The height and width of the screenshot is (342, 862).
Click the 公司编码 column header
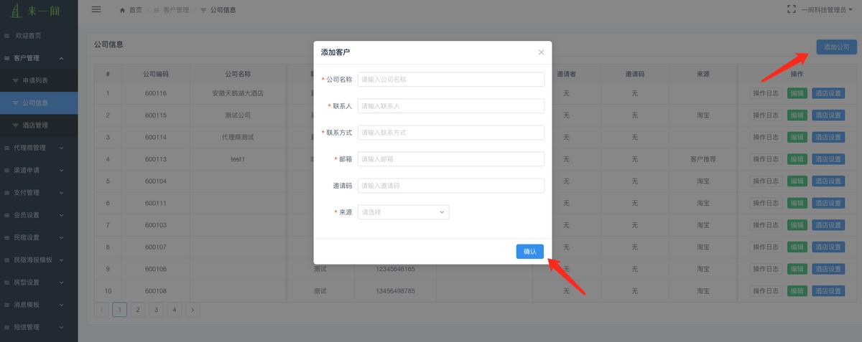point(156,74)
